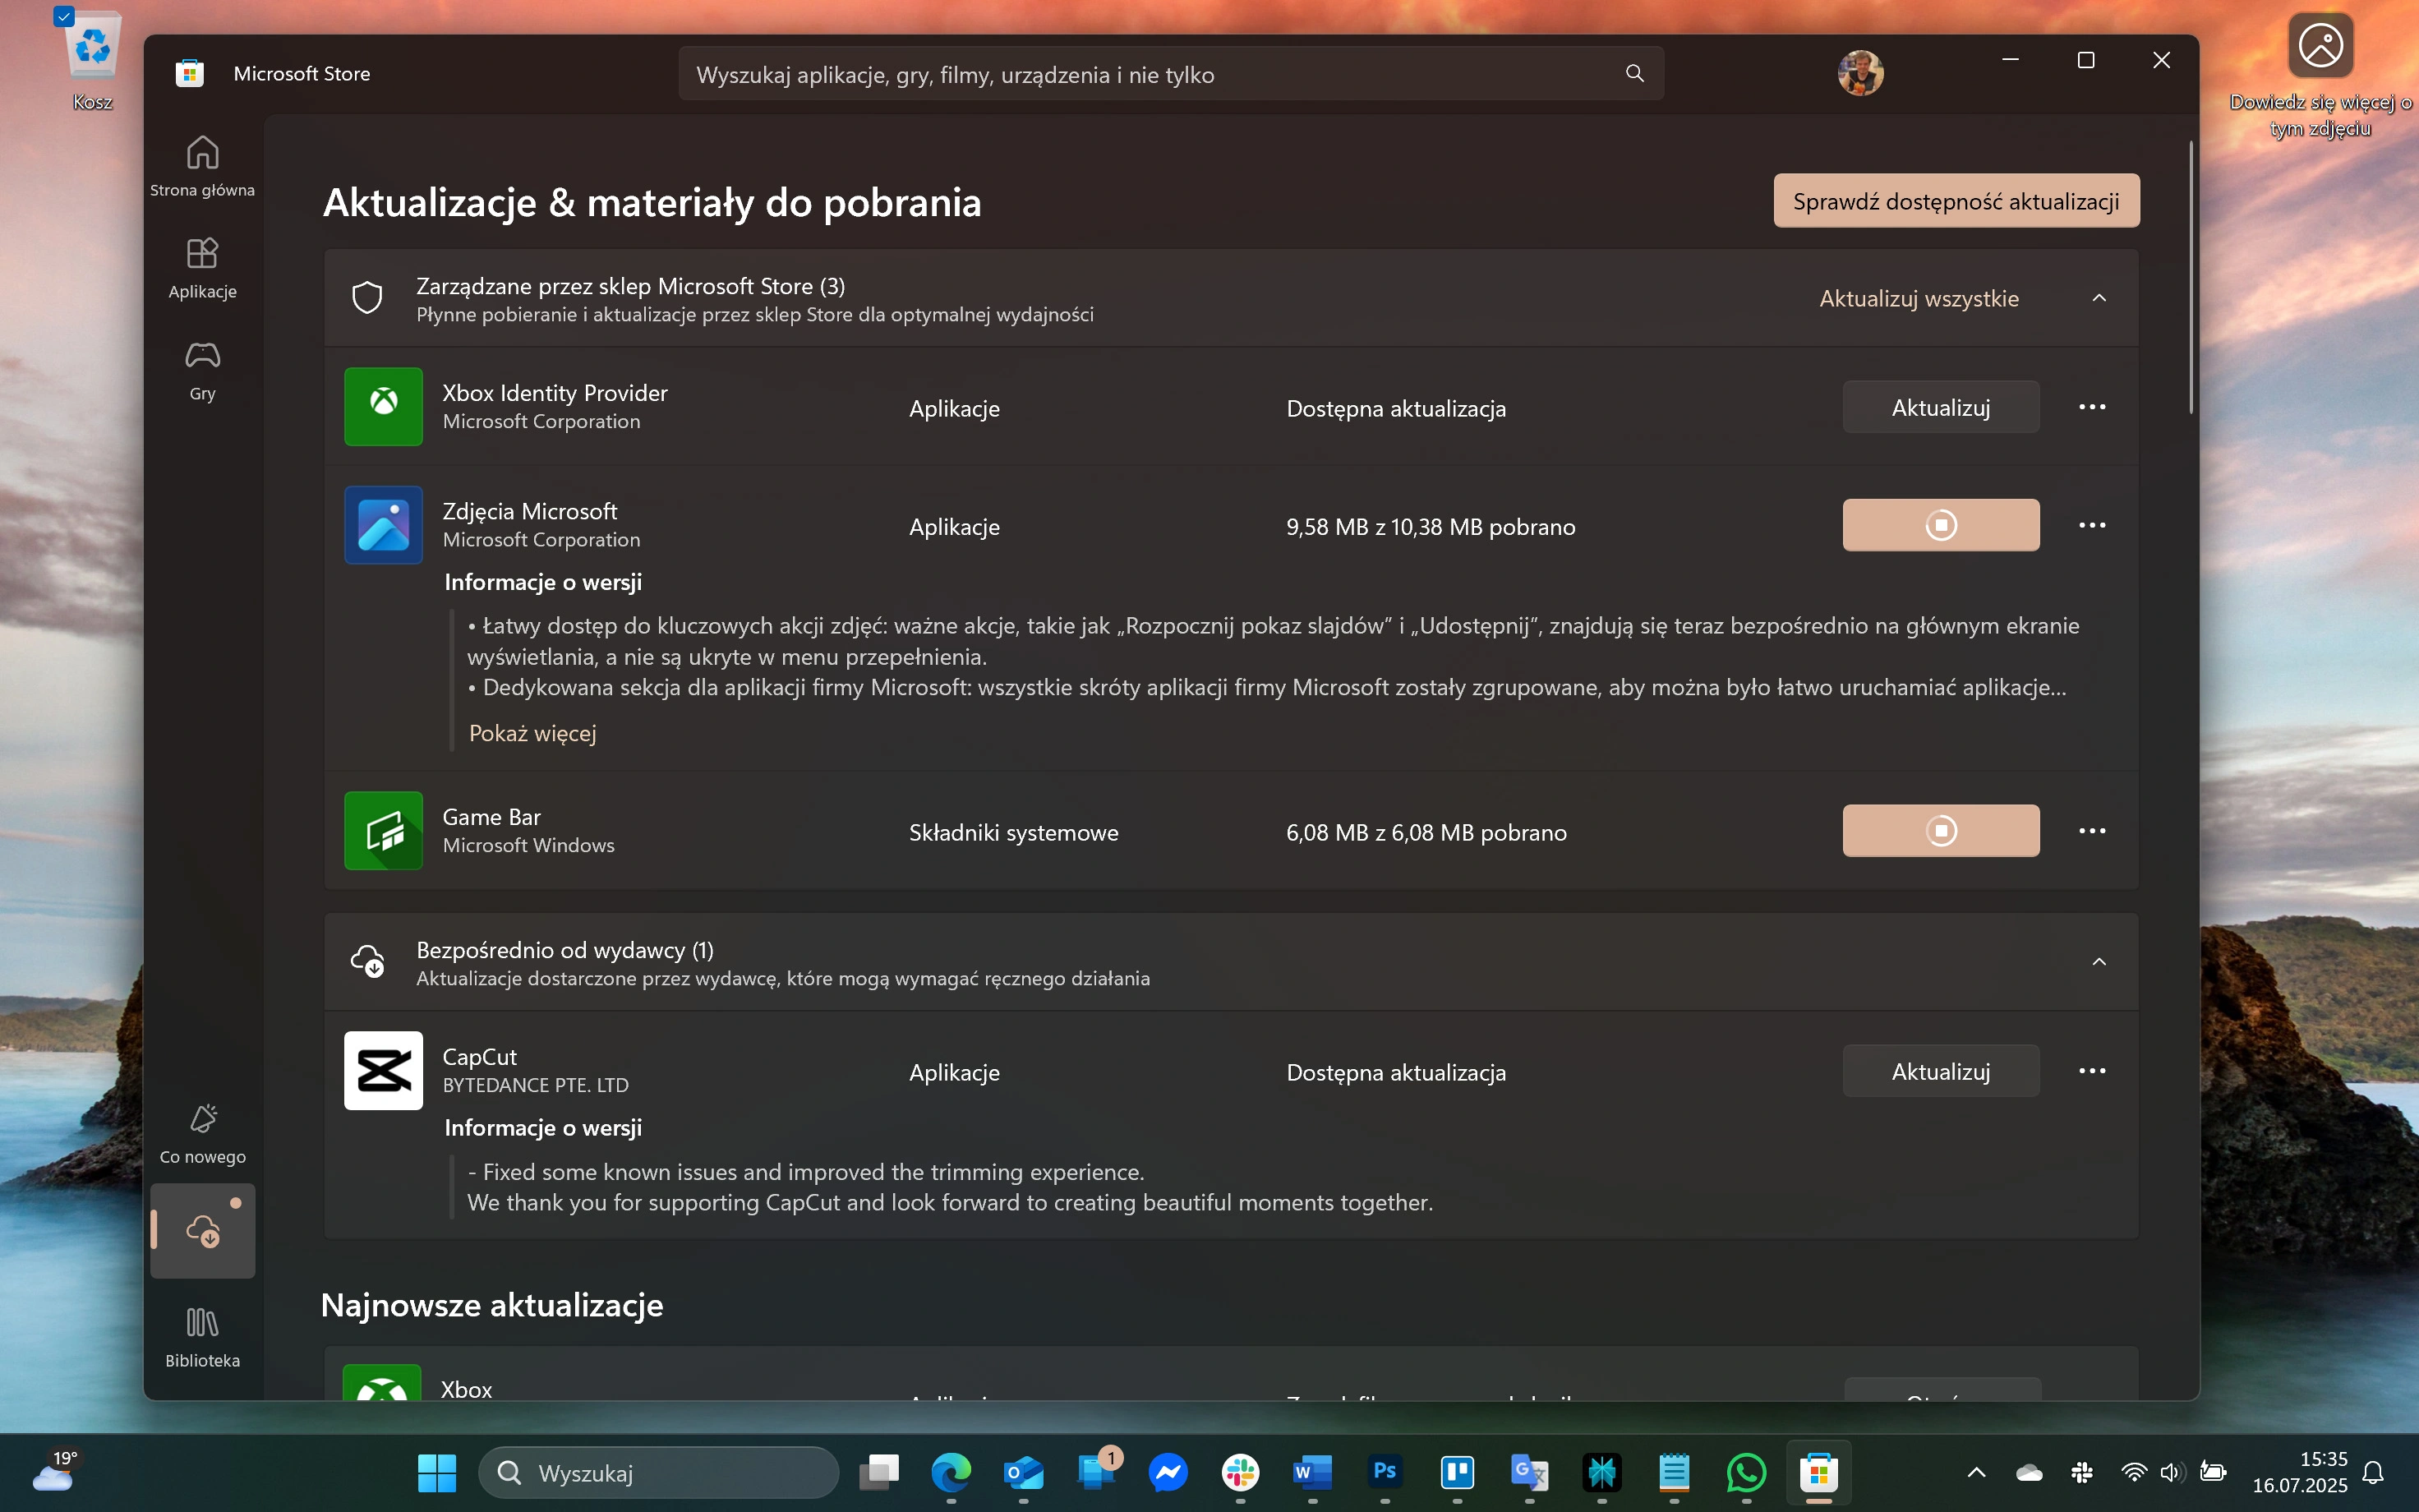Open Strona główna in the sidebar
This screenshot has height=1512, width=2419.
coord(202,166)
